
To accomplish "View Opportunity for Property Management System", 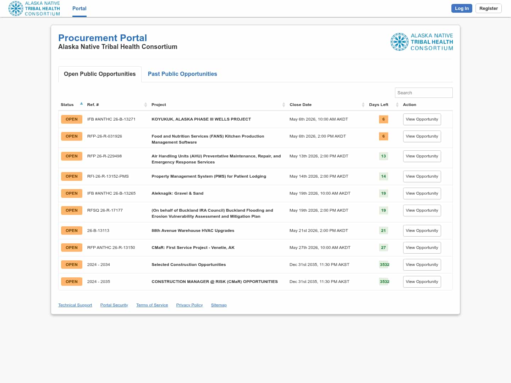I will [422, 177].
